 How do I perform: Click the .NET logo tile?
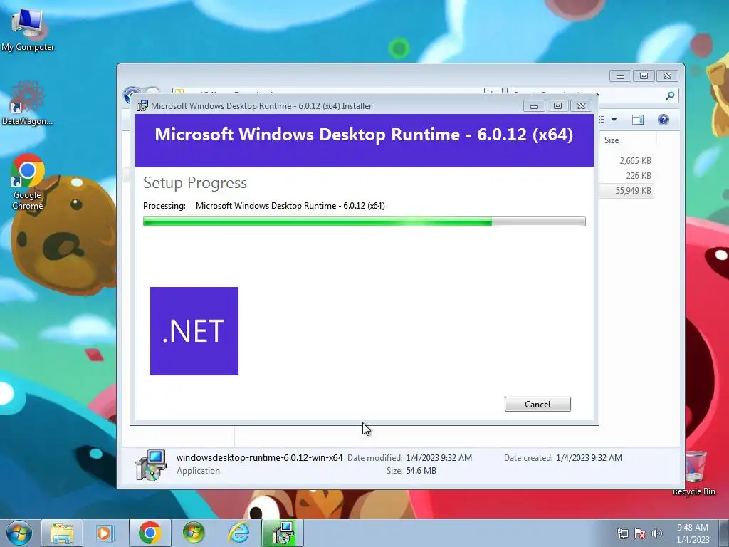[194, 331]
